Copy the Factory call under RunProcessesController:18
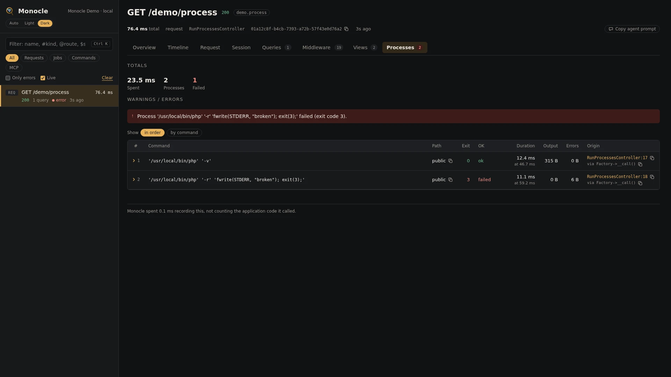Screen dimensions: 671x377 tap(640, 183)
